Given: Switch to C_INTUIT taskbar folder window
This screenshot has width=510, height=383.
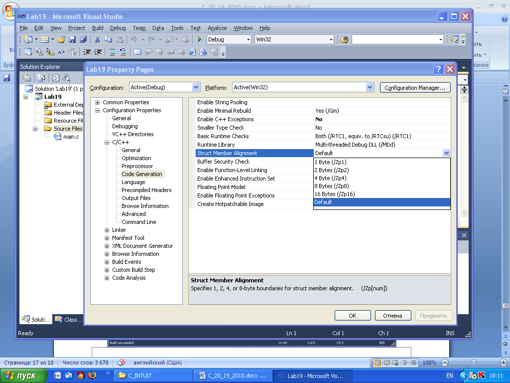Looking at the screenshot, I should pyautogui.click(x=153, y=376).
